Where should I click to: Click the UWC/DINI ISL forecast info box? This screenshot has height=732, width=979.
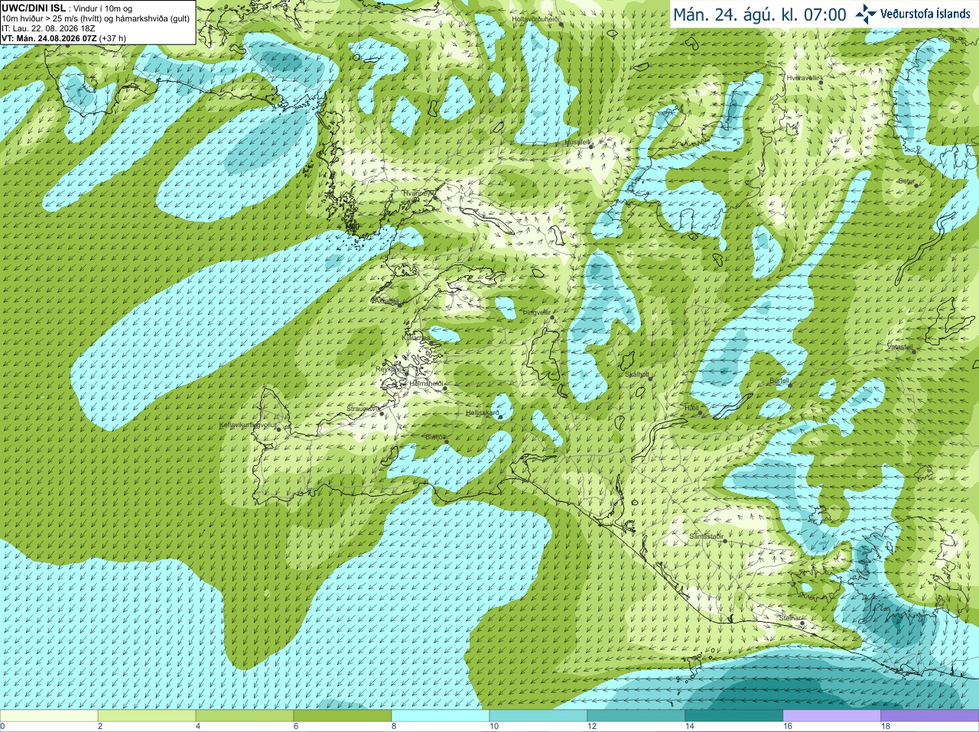pos(96,22)
